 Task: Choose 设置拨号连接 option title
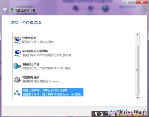pos(31,77)
